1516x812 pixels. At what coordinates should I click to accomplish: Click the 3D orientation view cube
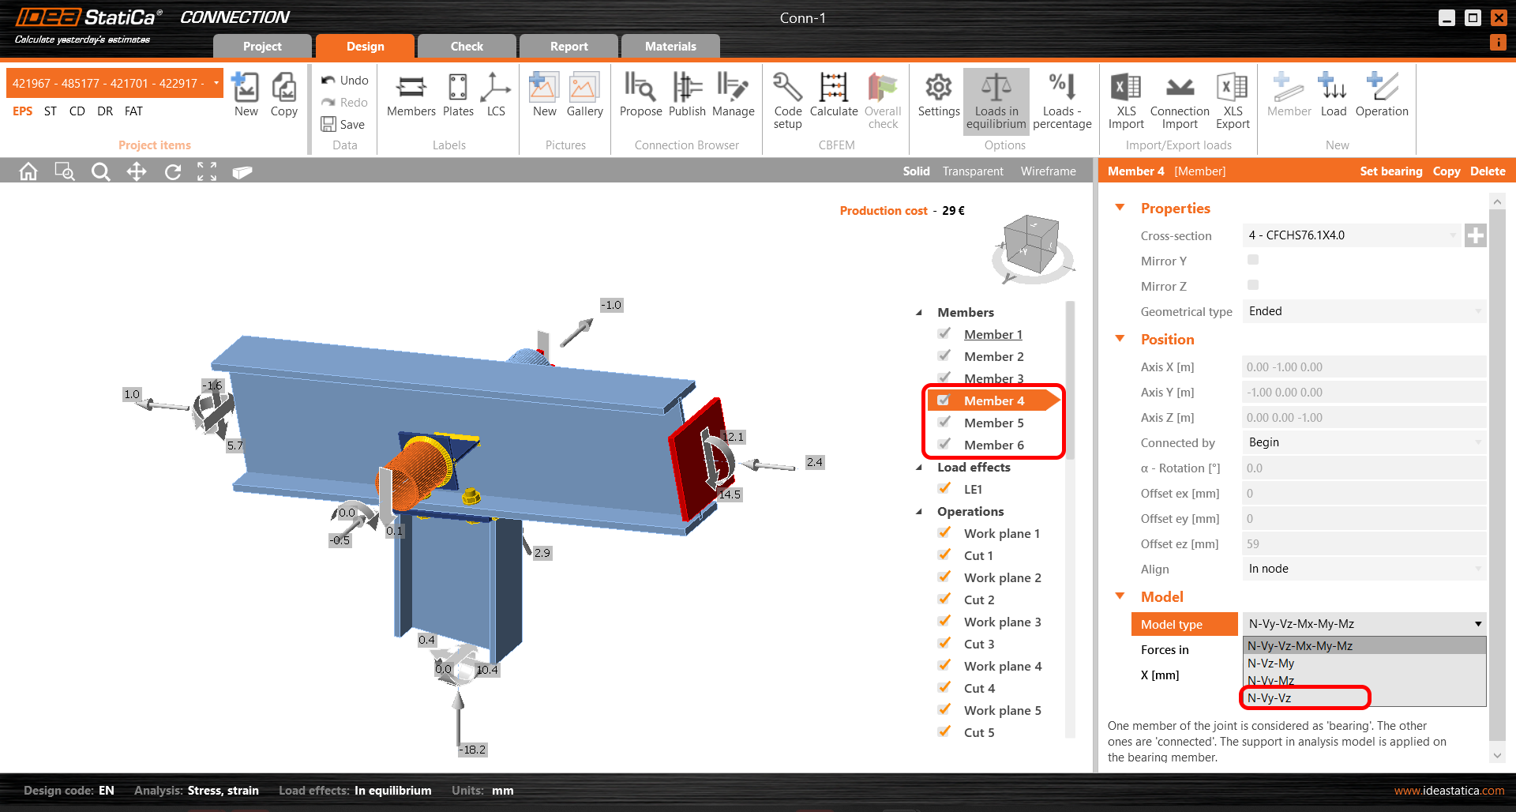pyautogui.click(x=1030, y=247)
